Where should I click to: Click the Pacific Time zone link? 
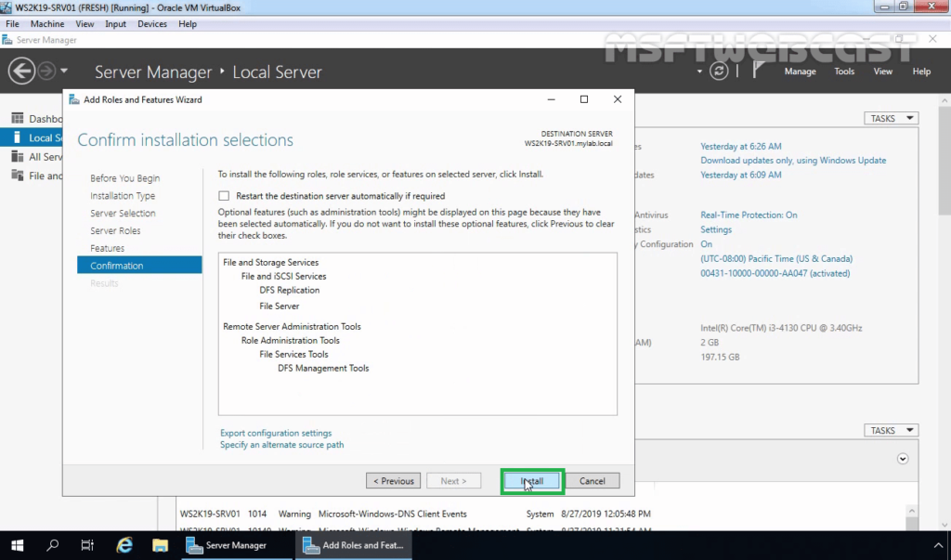pos(776,258)
